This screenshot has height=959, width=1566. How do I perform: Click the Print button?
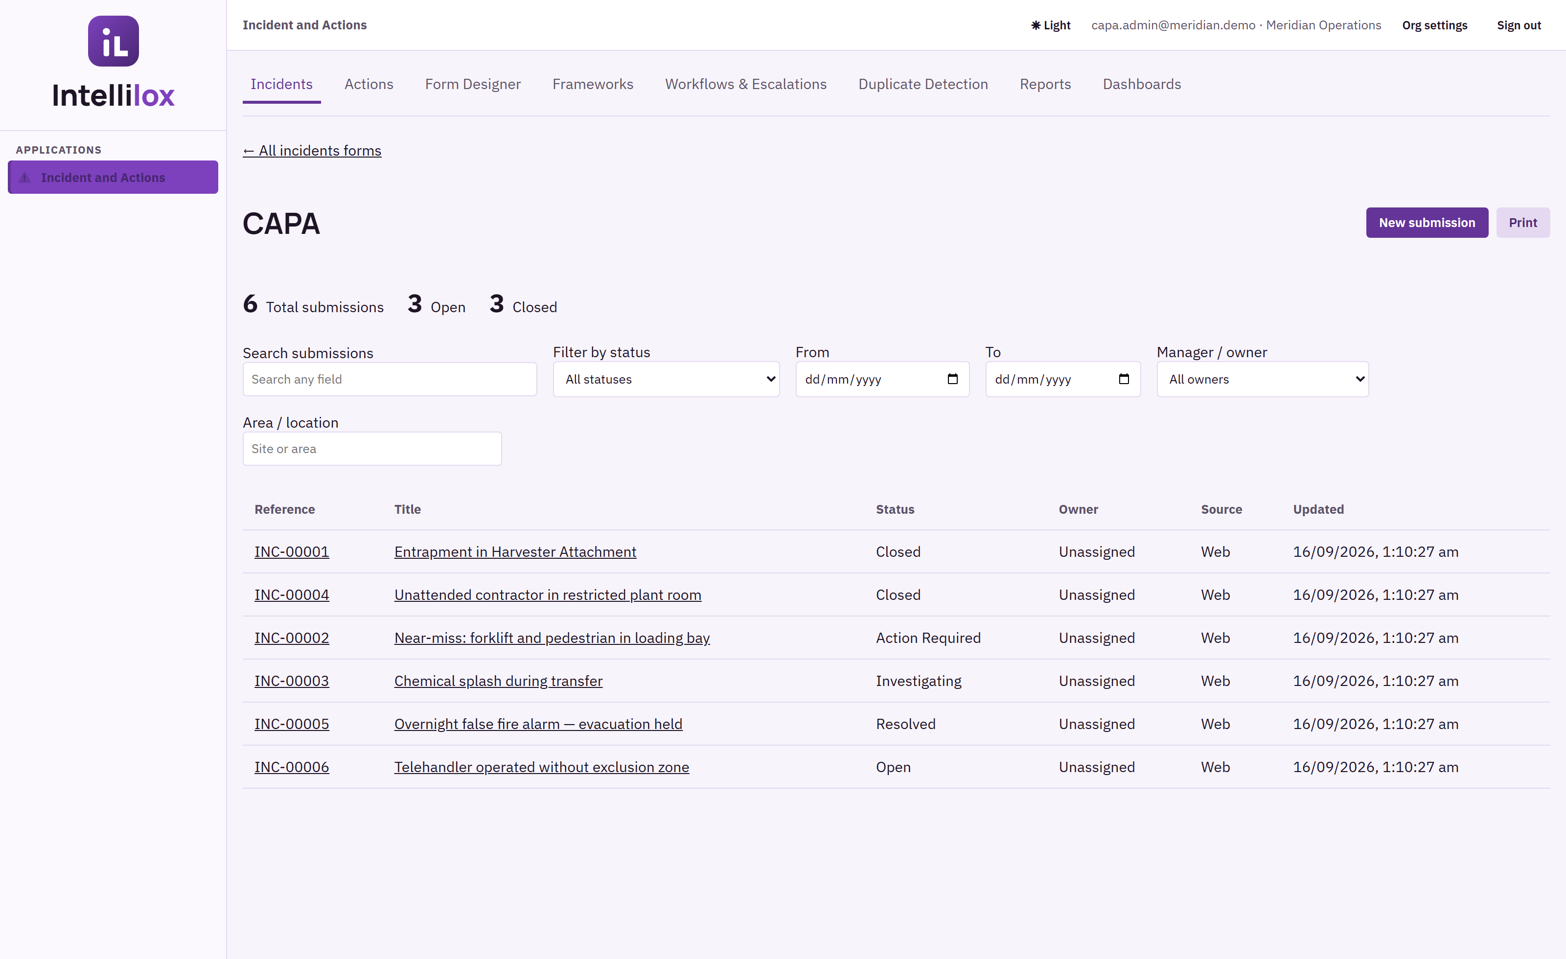(x=1523, y=223)
